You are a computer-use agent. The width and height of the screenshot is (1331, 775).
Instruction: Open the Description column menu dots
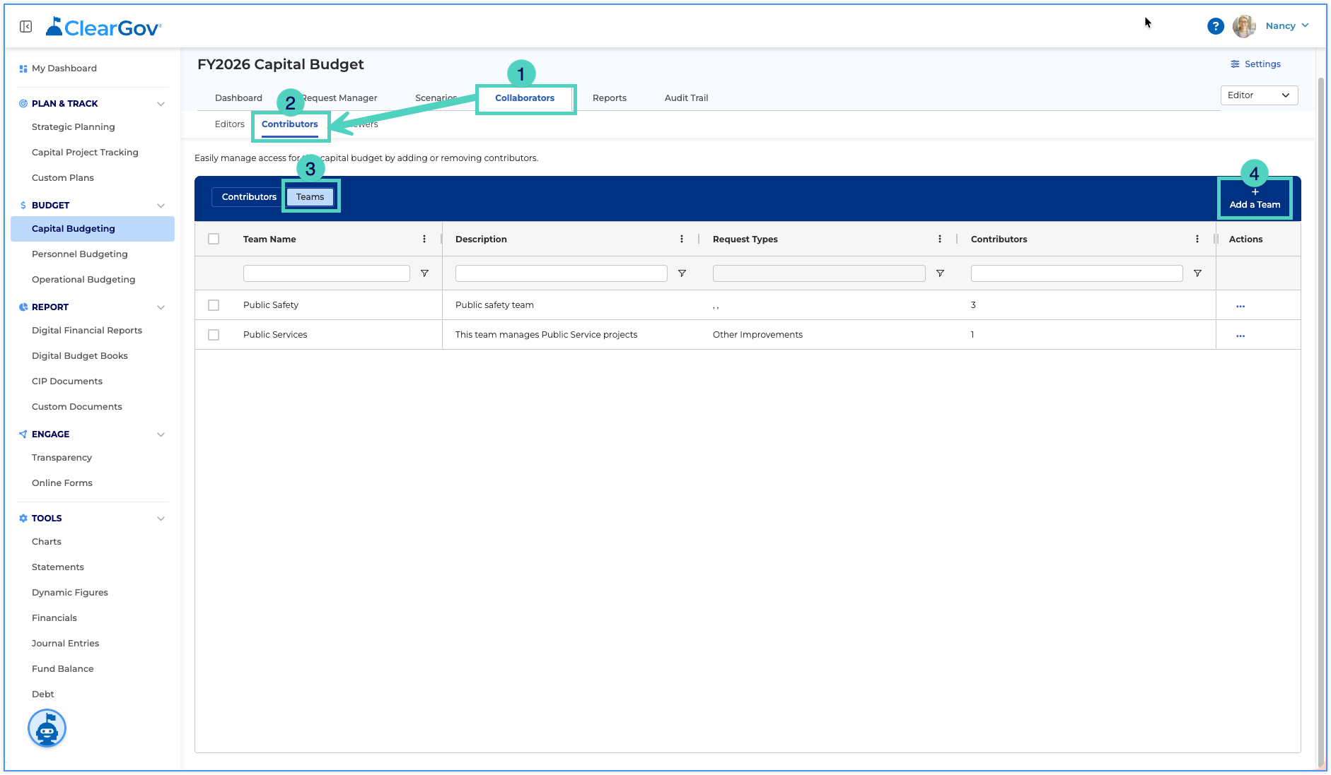tap(682, 239)
